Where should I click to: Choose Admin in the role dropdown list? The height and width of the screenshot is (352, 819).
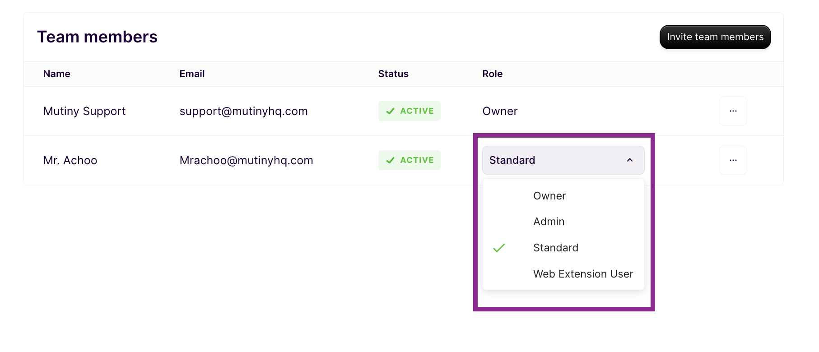[549, 222]
